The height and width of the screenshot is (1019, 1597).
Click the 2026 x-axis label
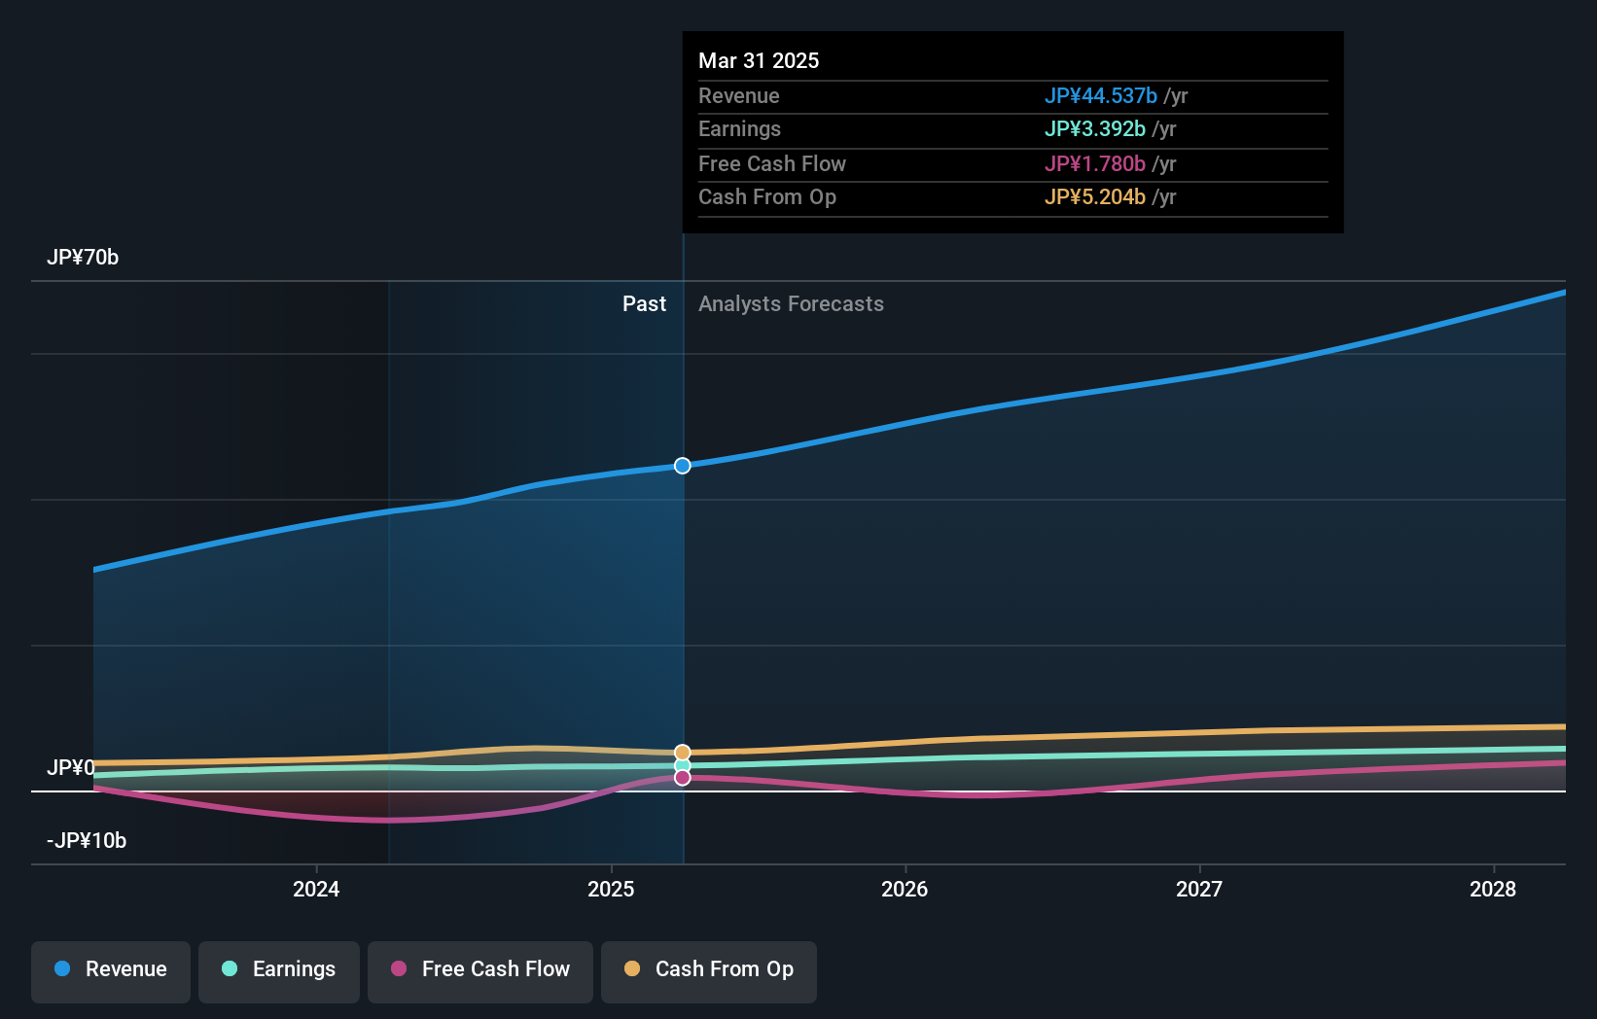click(x=905, y=889)
